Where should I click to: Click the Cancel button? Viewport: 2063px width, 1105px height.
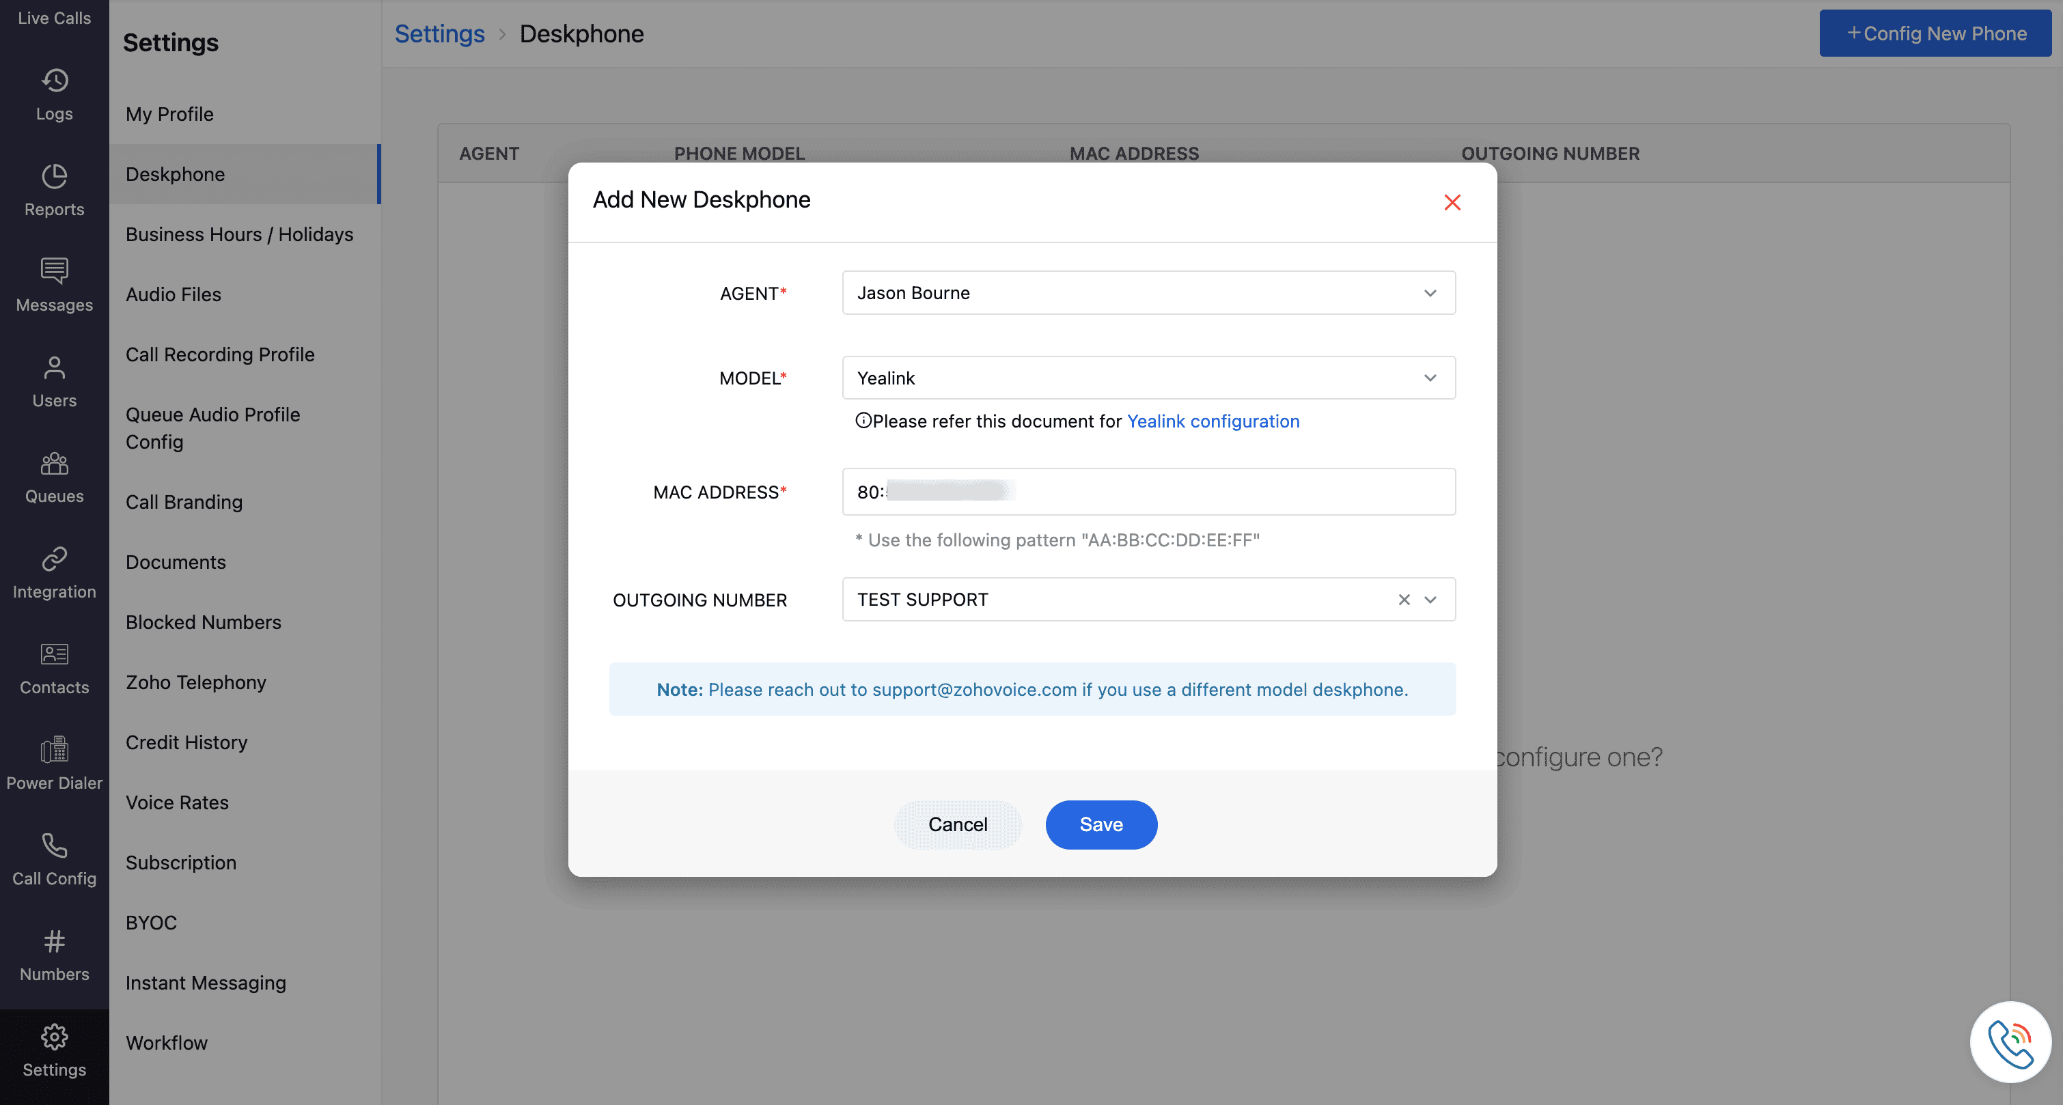click(x=957, y=825)
